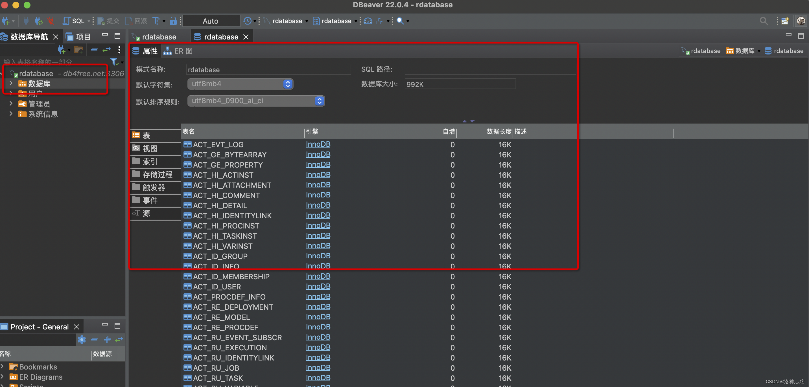Click the create folder icon in navigator
The height and width of the screenshot is (387, 809).
pyautogui.click(x=78, y=50)
